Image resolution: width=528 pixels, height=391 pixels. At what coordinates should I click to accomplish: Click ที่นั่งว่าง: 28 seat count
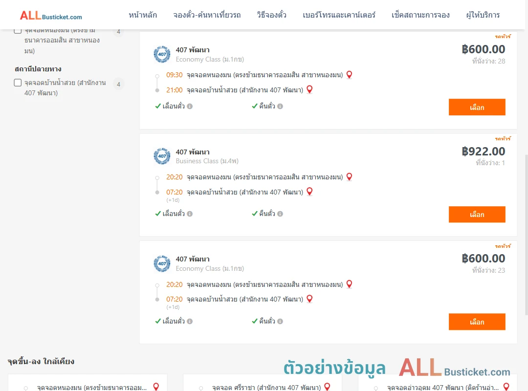coord(488,61)
